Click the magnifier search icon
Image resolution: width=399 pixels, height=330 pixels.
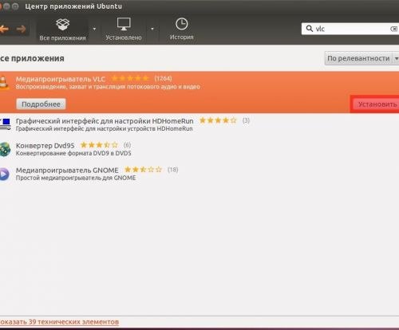point(309,29)
